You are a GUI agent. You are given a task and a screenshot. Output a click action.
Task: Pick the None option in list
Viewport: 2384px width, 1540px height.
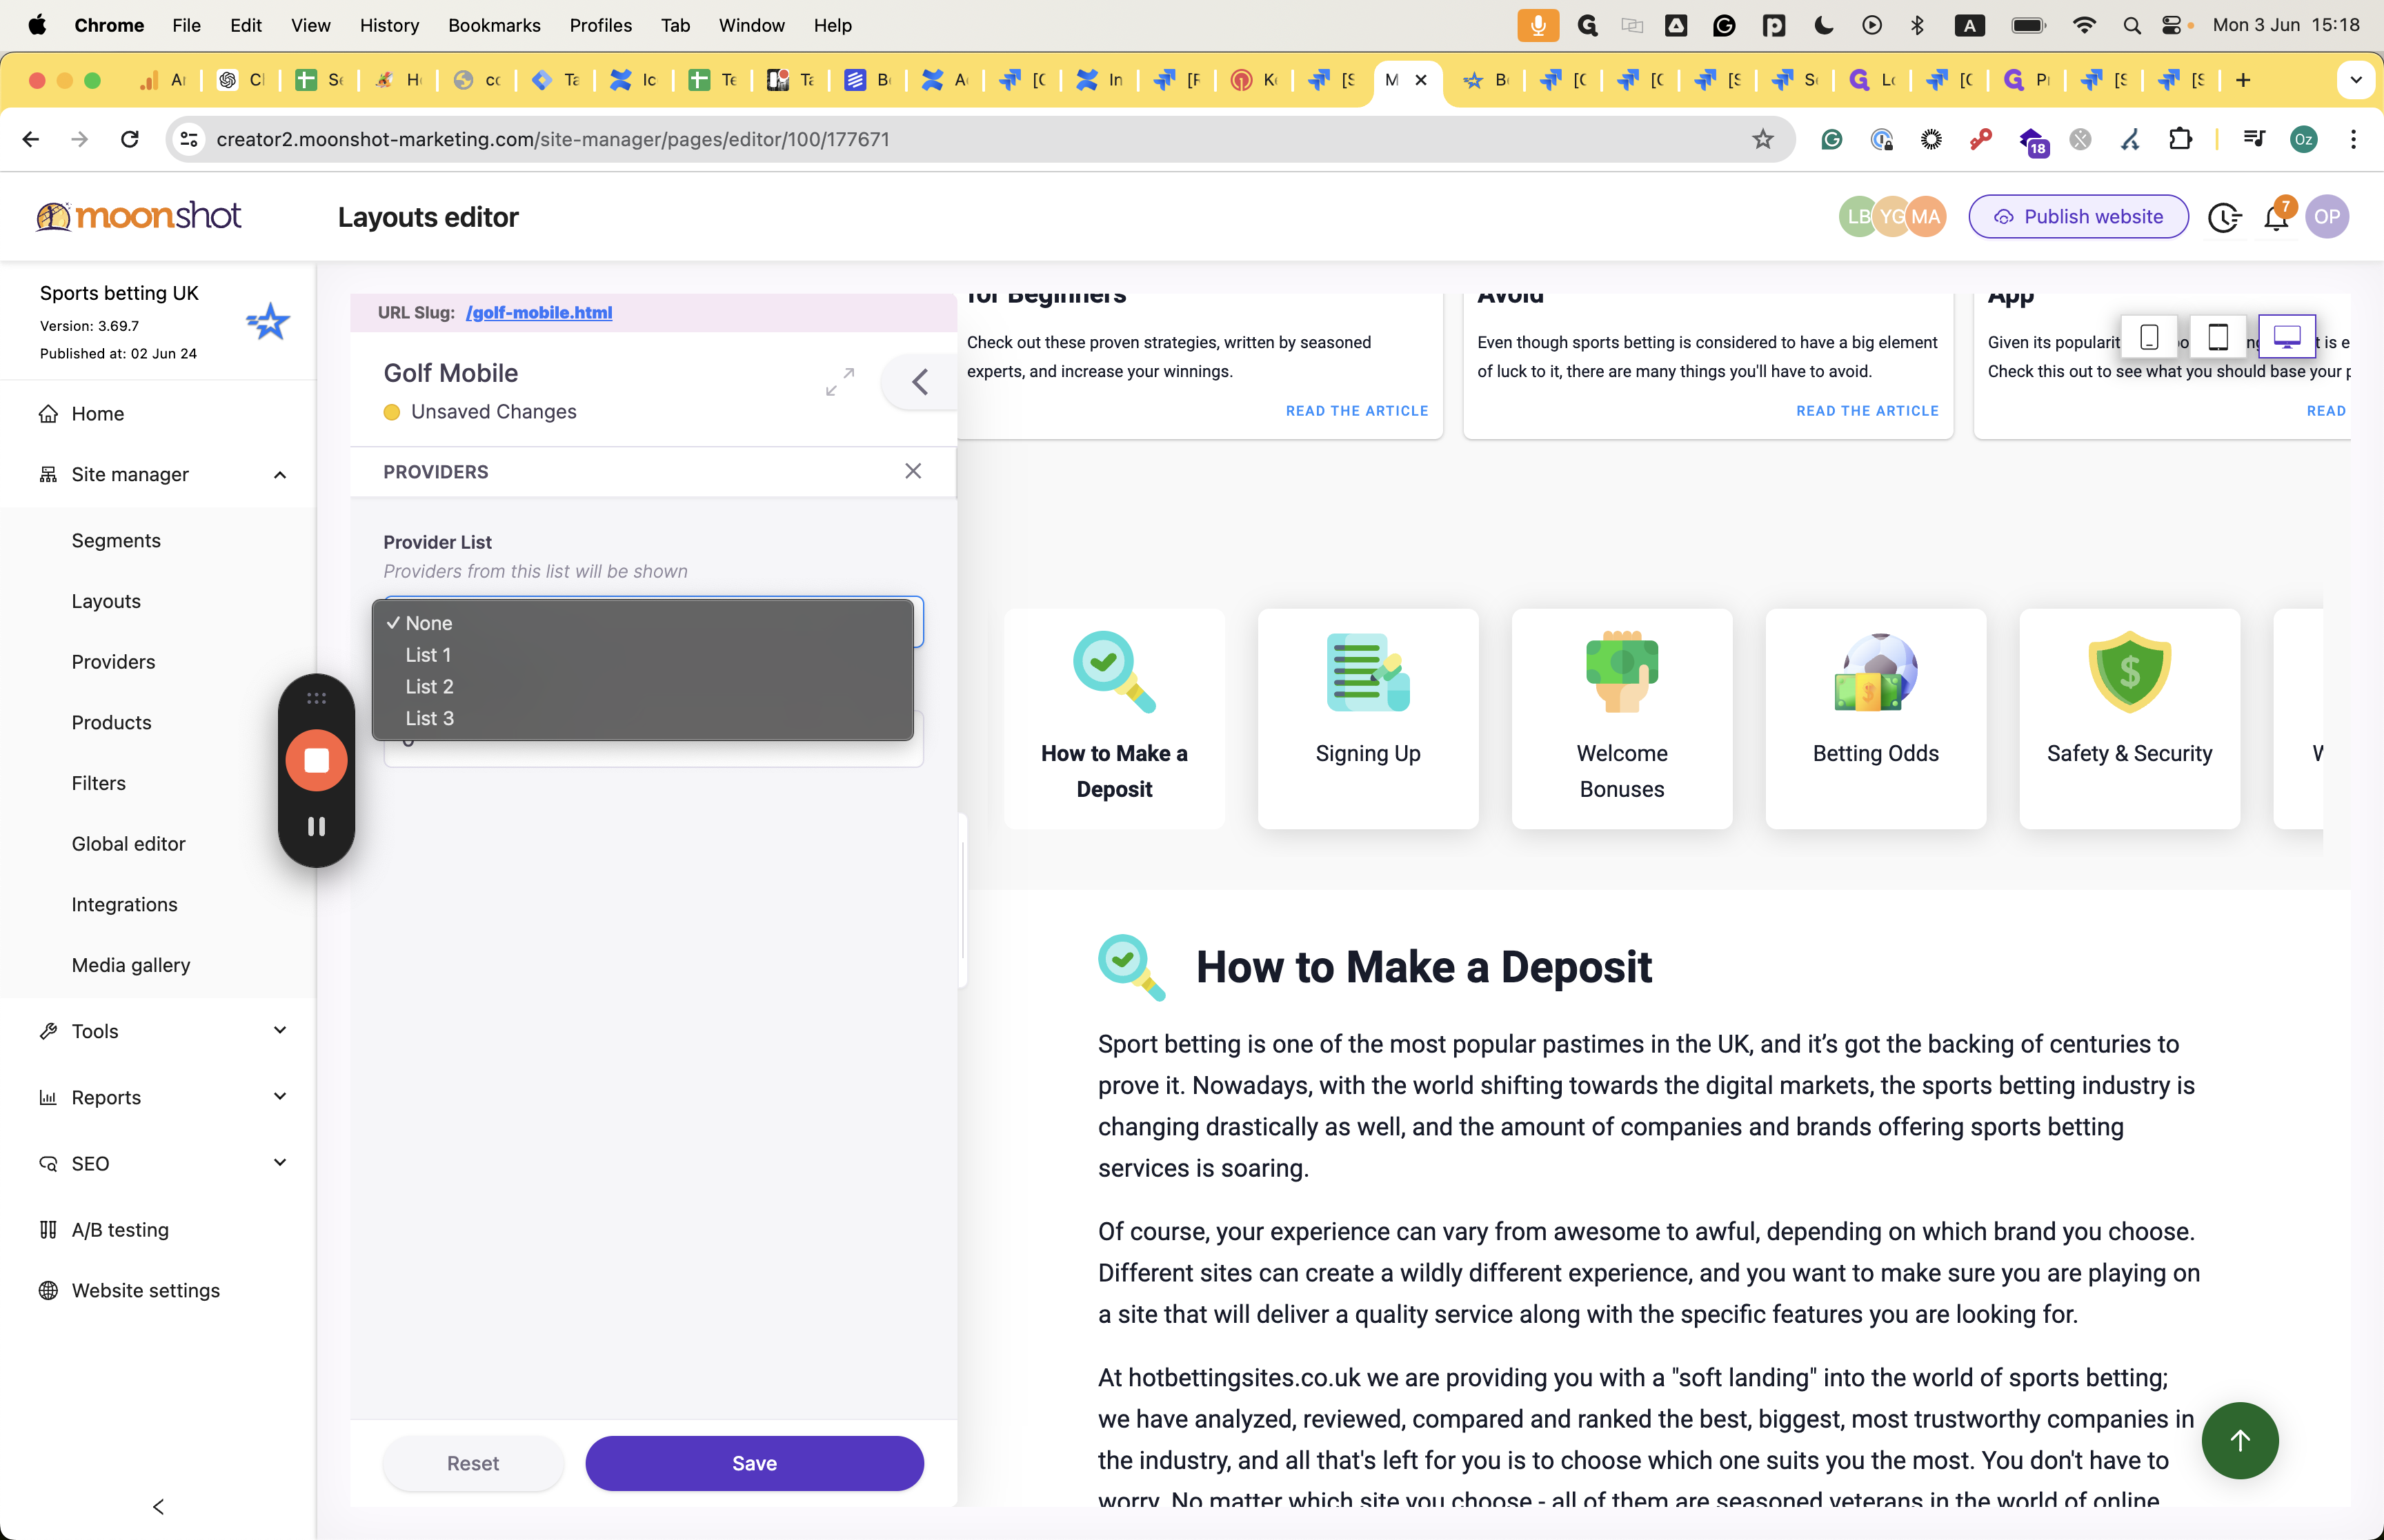click(x=428, y=623)
